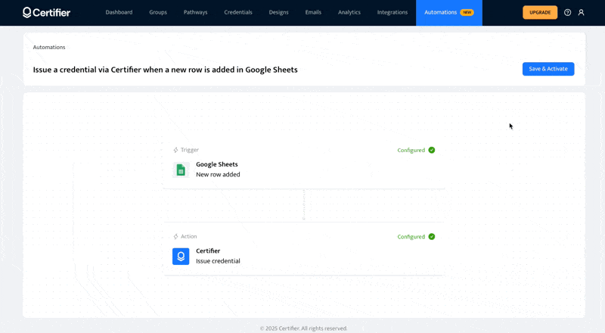
Task: Click the 'Issue credential' text
Action: pyautogui.click(x=218, y=261)
